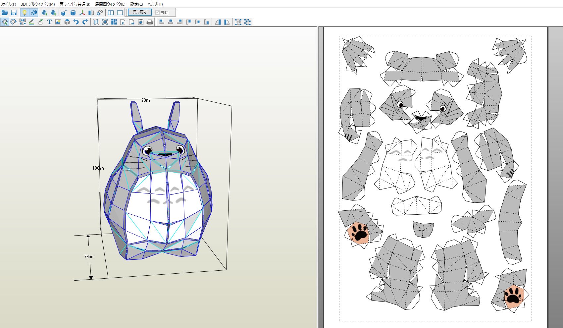
Task: Click the cube with pencil icon
Action: tap(64, 13)
